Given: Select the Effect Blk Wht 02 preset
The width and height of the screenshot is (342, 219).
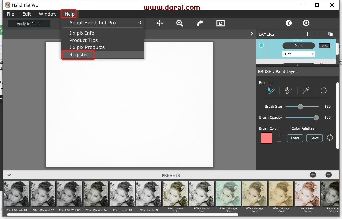Looking at the screenshot, I should (x=43, y=196).
